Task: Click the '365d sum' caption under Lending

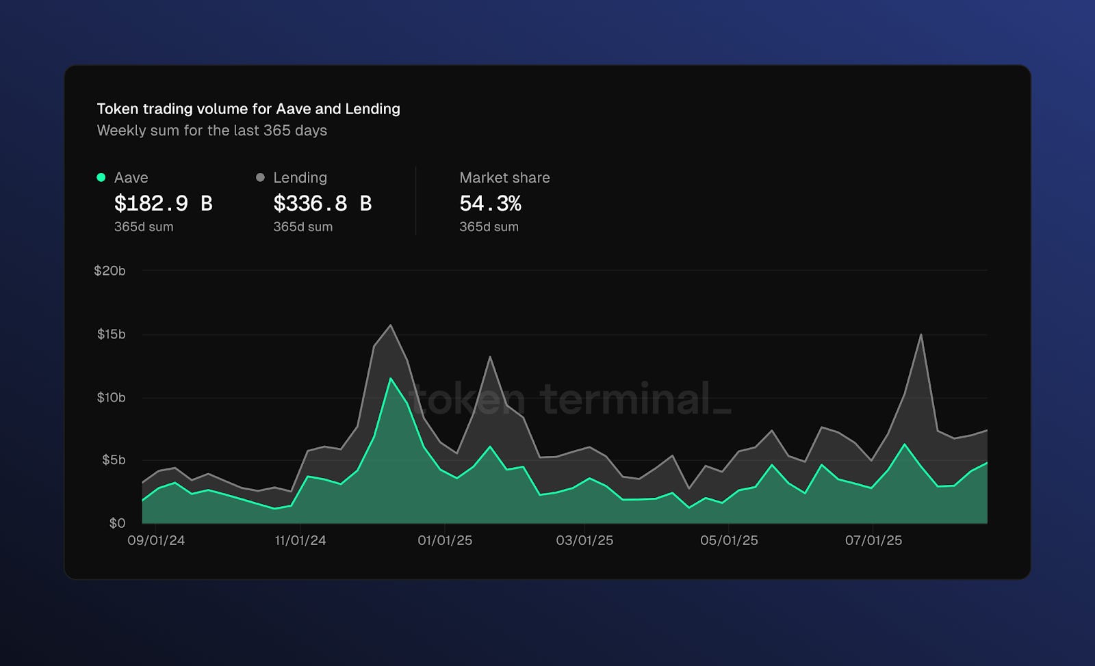Action: pos(302,227)
